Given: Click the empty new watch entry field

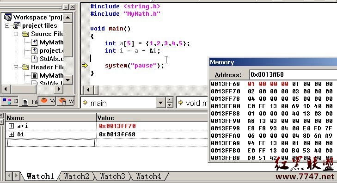Looking at the screenshot, I should (x=51, y=143).
